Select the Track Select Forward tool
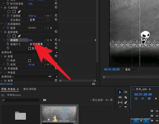This screenshot has height=124, width=159. pyautogui.click(x=125, y=92)
